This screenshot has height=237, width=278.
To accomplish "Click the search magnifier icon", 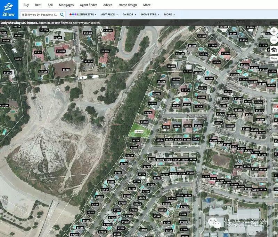I will (x=62, y=15).
